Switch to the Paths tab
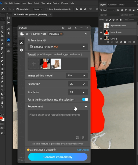 [122, 5]
